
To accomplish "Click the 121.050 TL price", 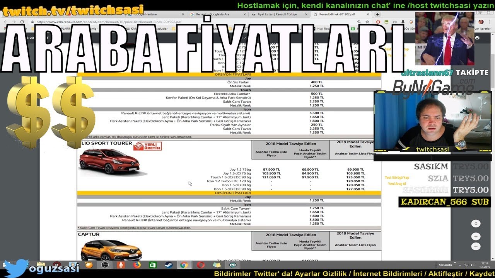I will tap(271, 177).
